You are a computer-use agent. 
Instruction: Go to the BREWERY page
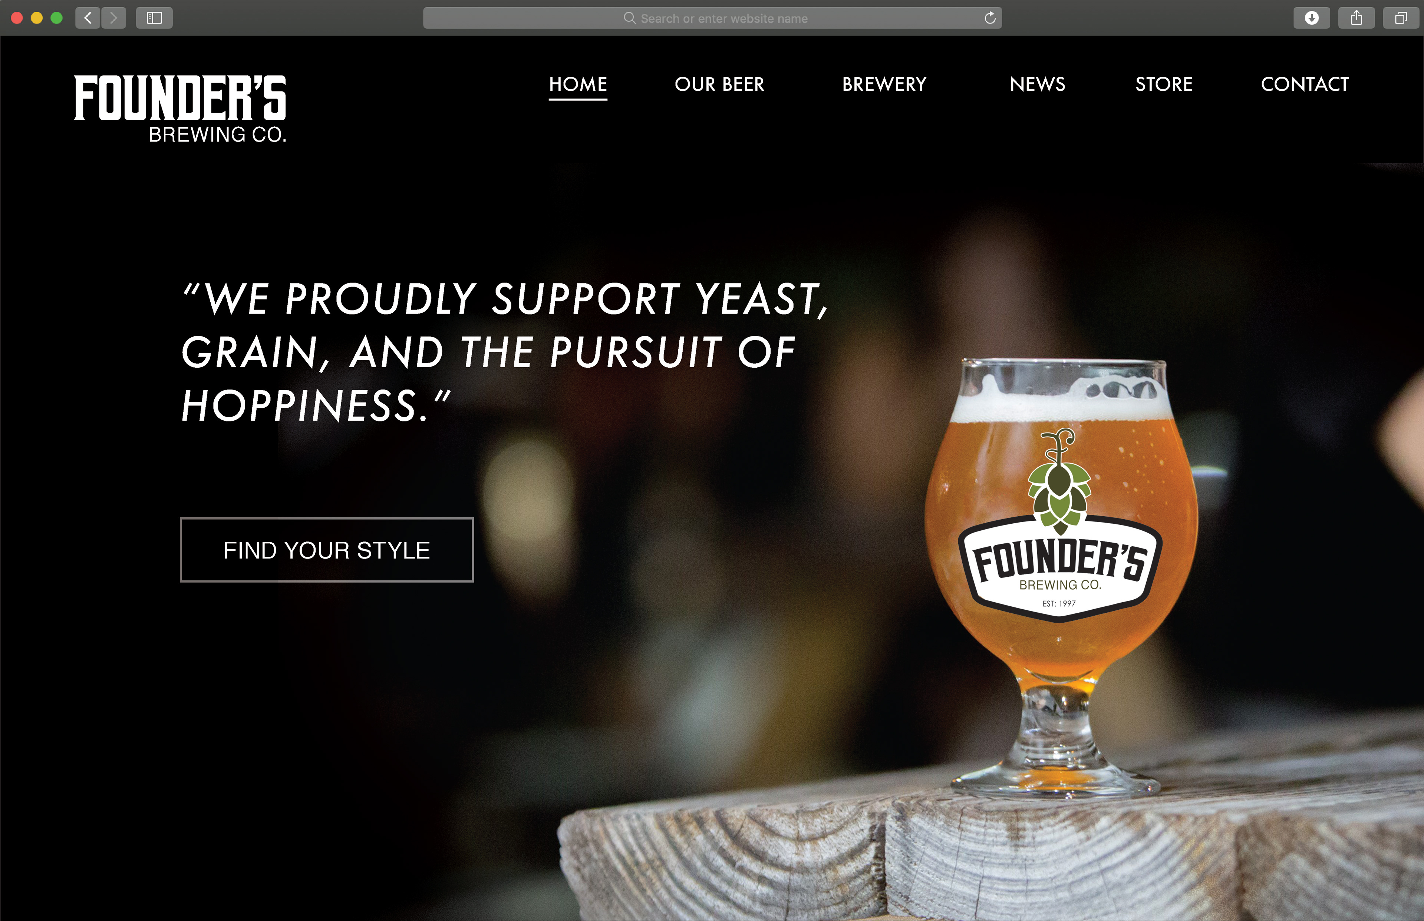[x=884, y=85]
